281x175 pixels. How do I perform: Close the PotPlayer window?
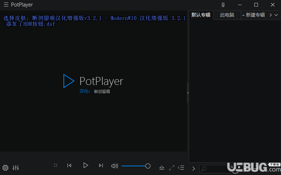(x=273, y=5)
